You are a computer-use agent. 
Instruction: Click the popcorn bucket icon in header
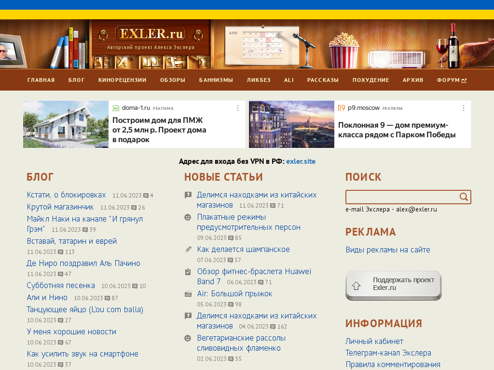[x=343, y=50]
